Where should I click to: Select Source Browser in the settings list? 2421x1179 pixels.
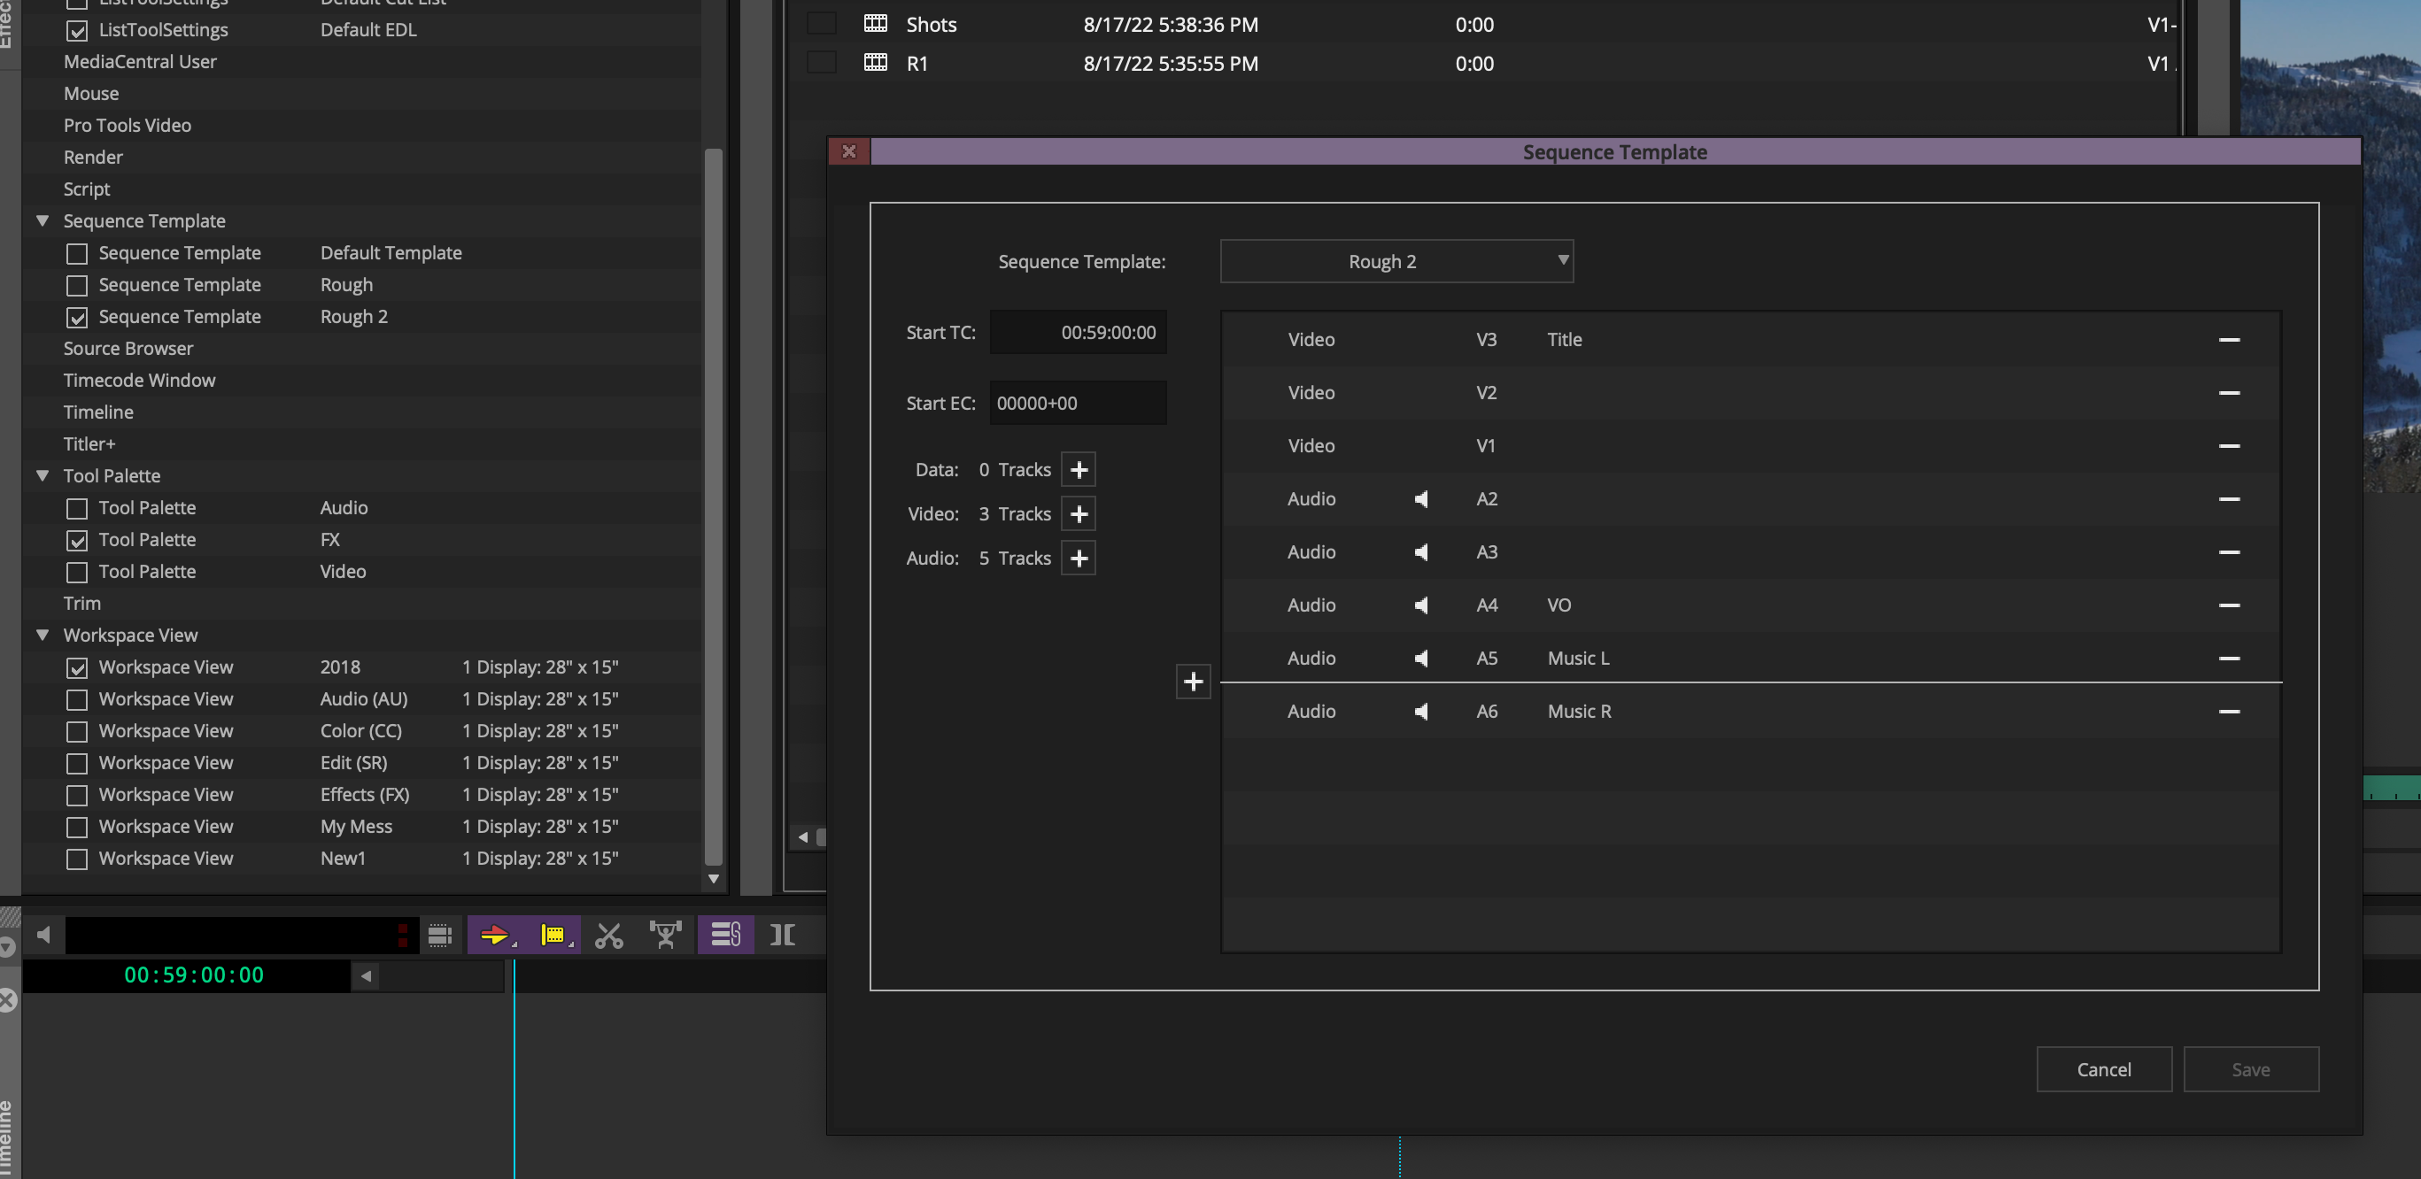(128, 348)
